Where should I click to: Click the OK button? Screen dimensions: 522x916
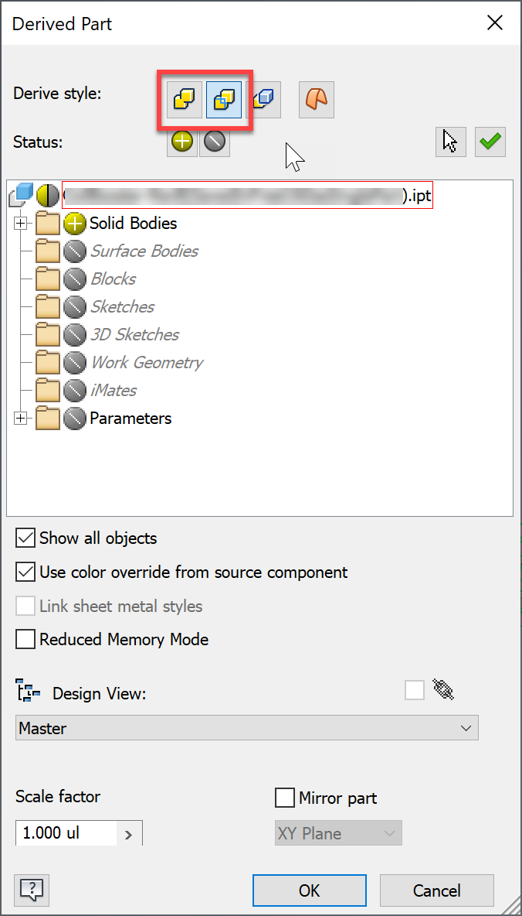tap(310, 890)
